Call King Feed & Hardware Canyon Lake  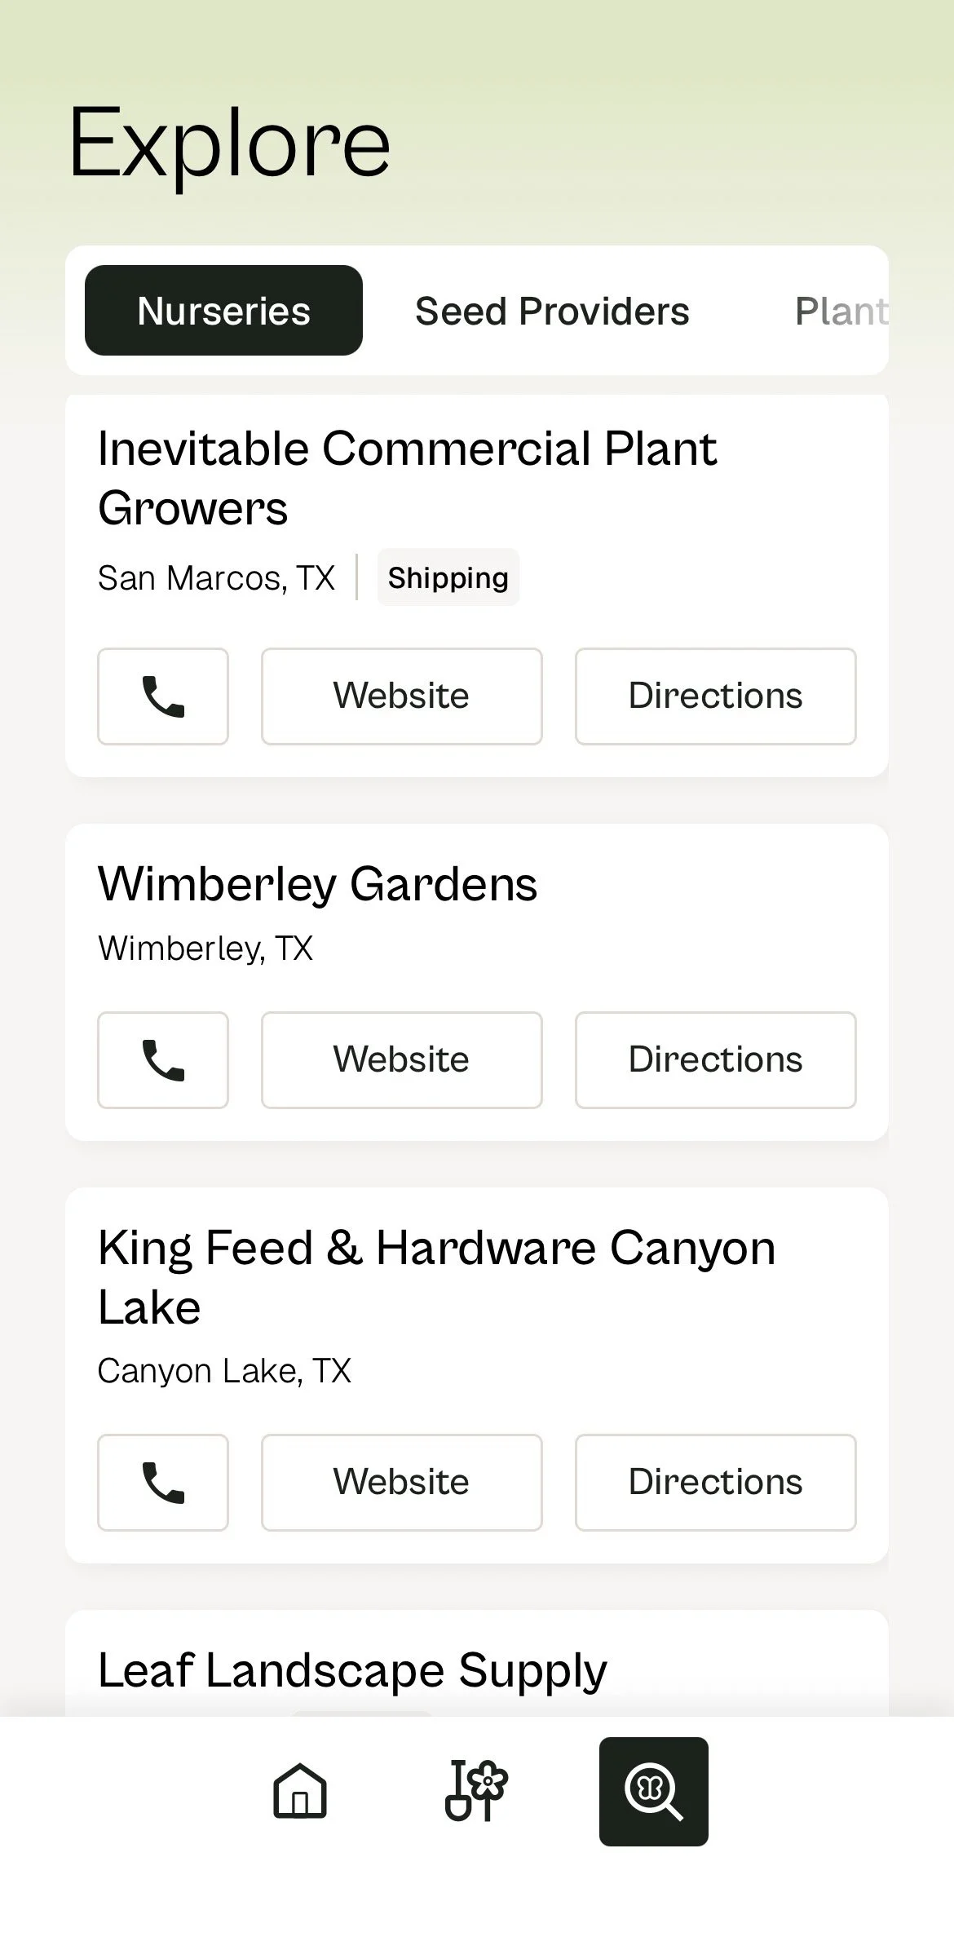[163, 1483]
